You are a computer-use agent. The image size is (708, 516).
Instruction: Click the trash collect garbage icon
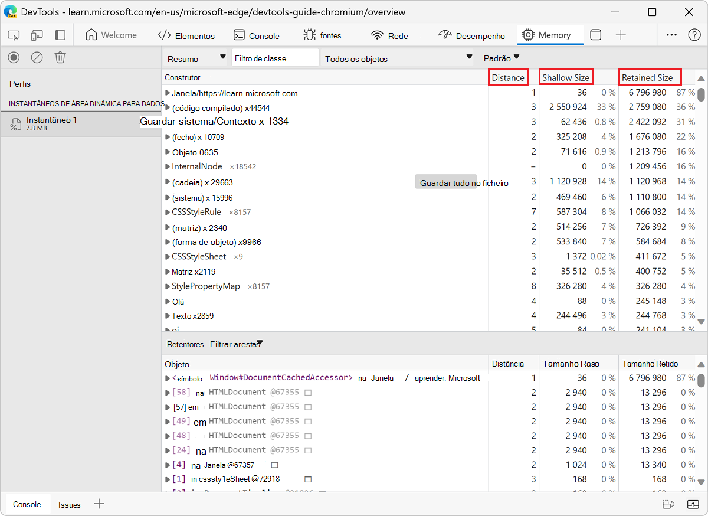(x=60, y=57)
